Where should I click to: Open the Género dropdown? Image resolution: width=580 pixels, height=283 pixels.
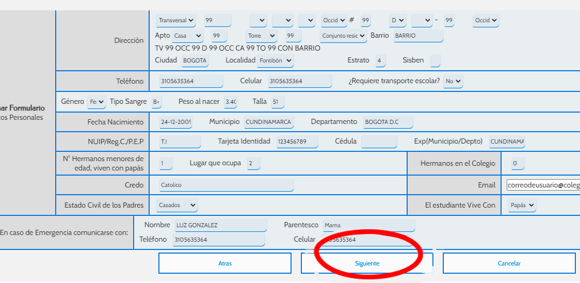point(96,102)
